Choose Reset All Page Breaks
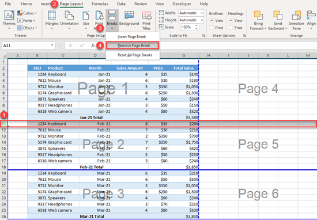Screen dimensions: 317x220 pyautogui.click(x=135, y=55)
